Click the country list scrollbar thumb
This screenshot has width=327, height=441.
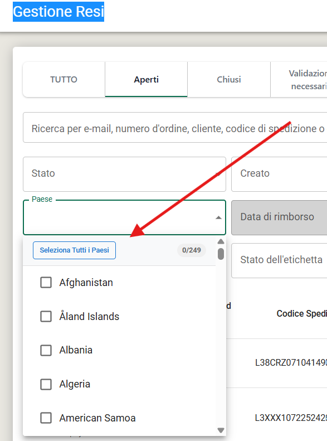tap(221, 254)
